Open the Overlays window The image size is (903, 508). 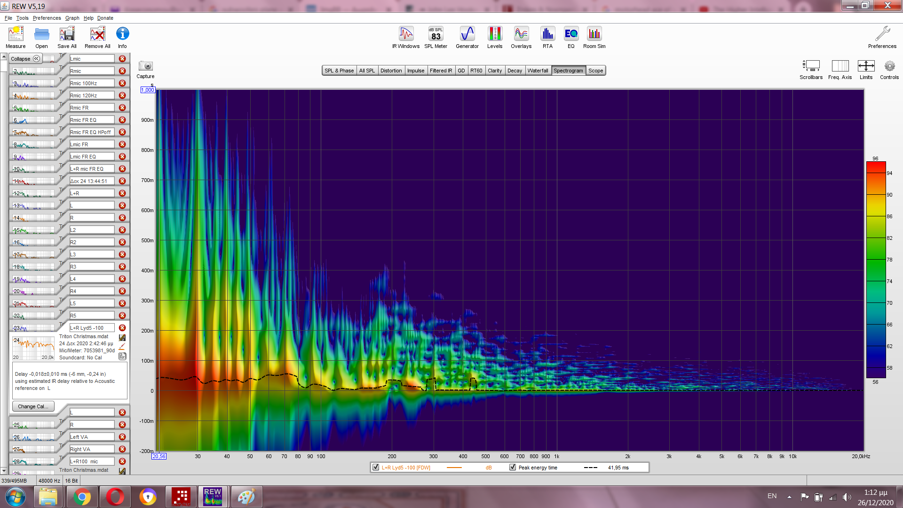pos(521,37)
